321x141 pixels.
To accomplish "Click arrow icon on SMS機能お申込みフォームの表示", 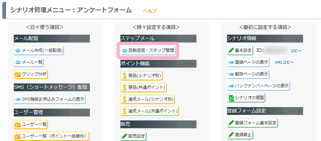I will point(18,99).
